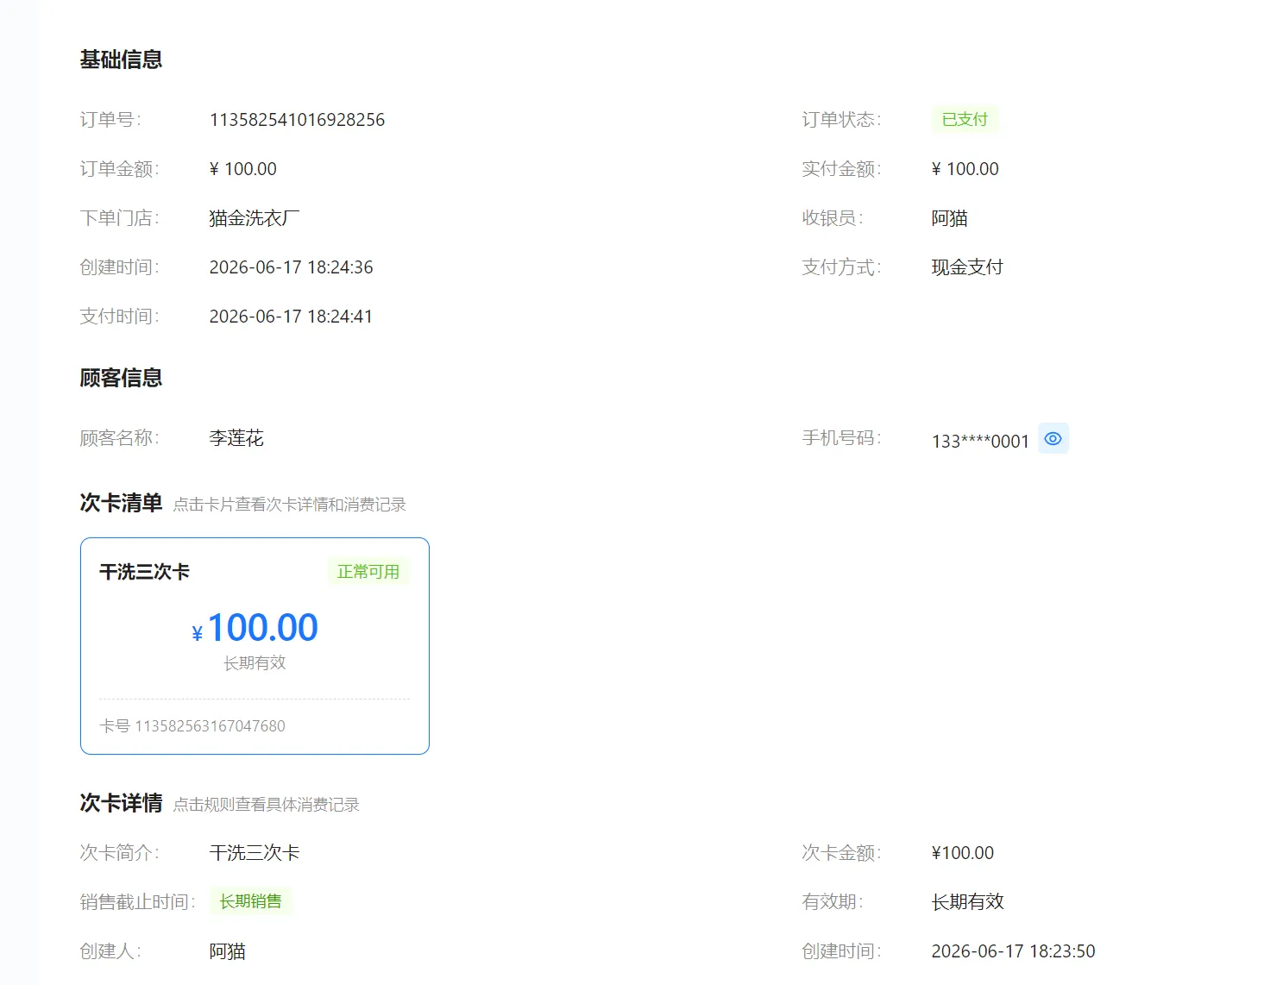Viewport: 1264px width, 985px height.
Task: Click the 次卡金额 value ¥100.00
Action: [963, 853]
